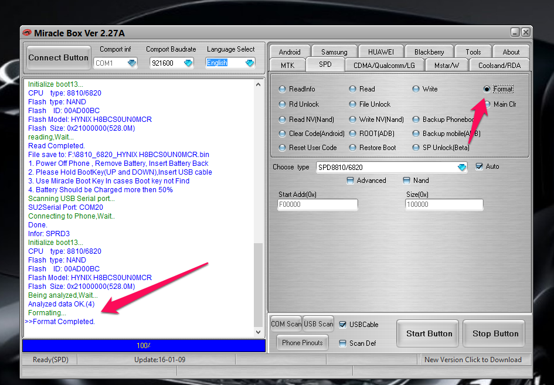Switch to the Coolsand/RDA tab
Screen dimensions: 554x385
coord(499,66)
